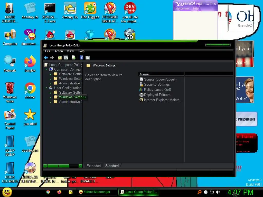
Task: Click tree pane scrollbar right arrow
Action: [x=80, y=166]
